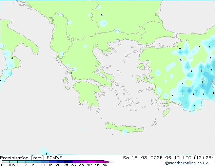215x166 pixels.
Task: Click the legend label '0.1'
Action: (4, 165)
